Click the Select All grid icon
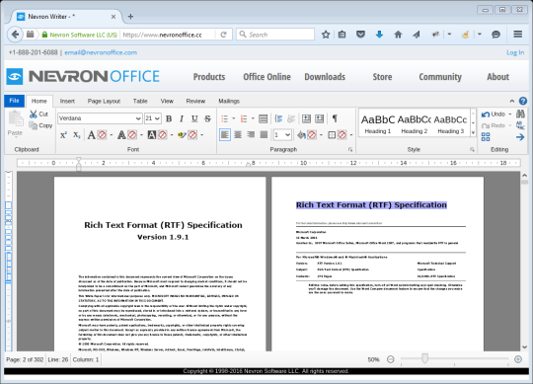 (x=486, y=137)
